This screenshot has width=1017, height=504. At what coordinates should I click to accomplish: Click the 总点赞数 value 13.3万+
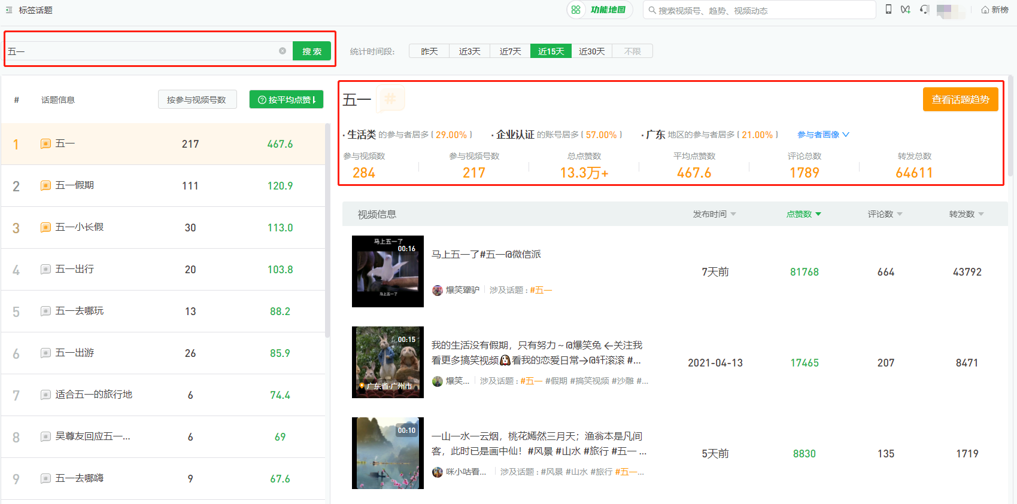coord(584,173)
